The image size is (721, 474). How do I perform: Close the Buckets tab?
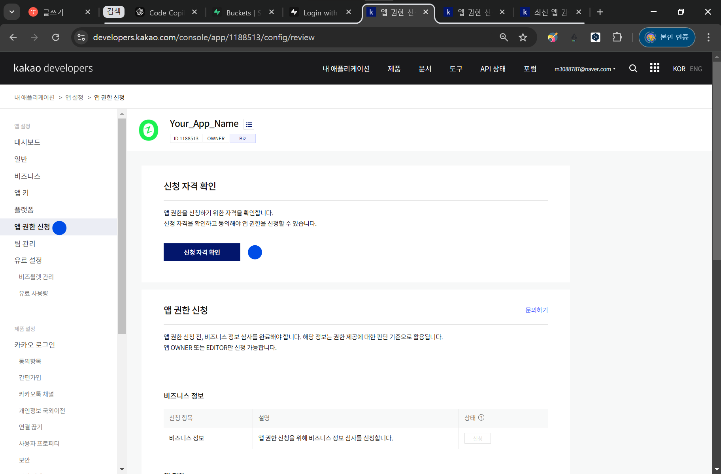click(x=272, y=12)
